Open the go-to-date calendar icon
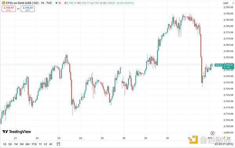This screenshot has height=148, width=235. pyautogui.click(x=58, y=144)
